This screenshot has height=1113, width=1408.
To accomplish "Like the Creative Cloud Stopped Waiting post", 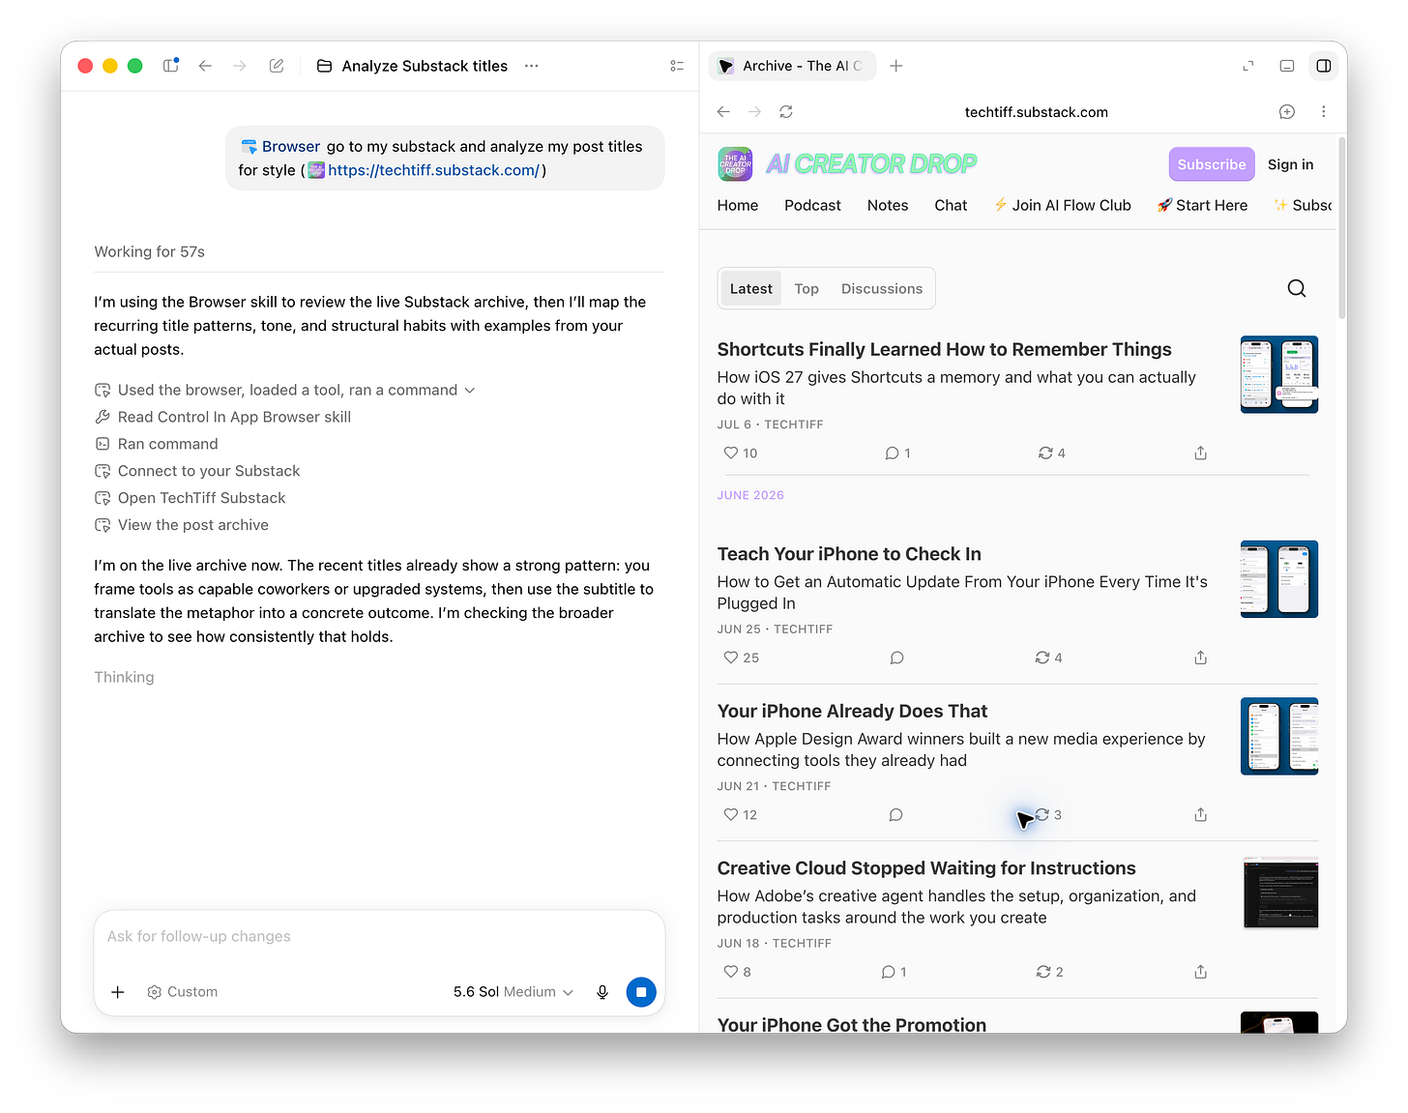I will (737, 972).
